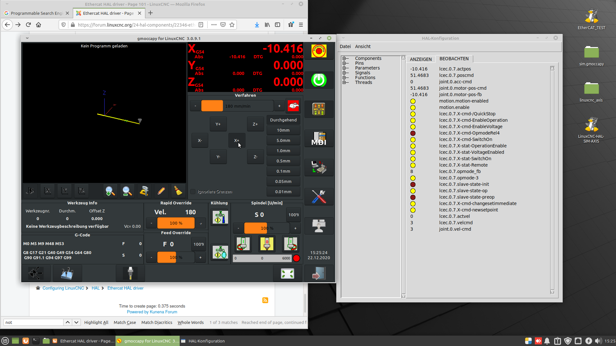616x346 pixels.
Task: Switch to auto mode icon
Action: 319,168
